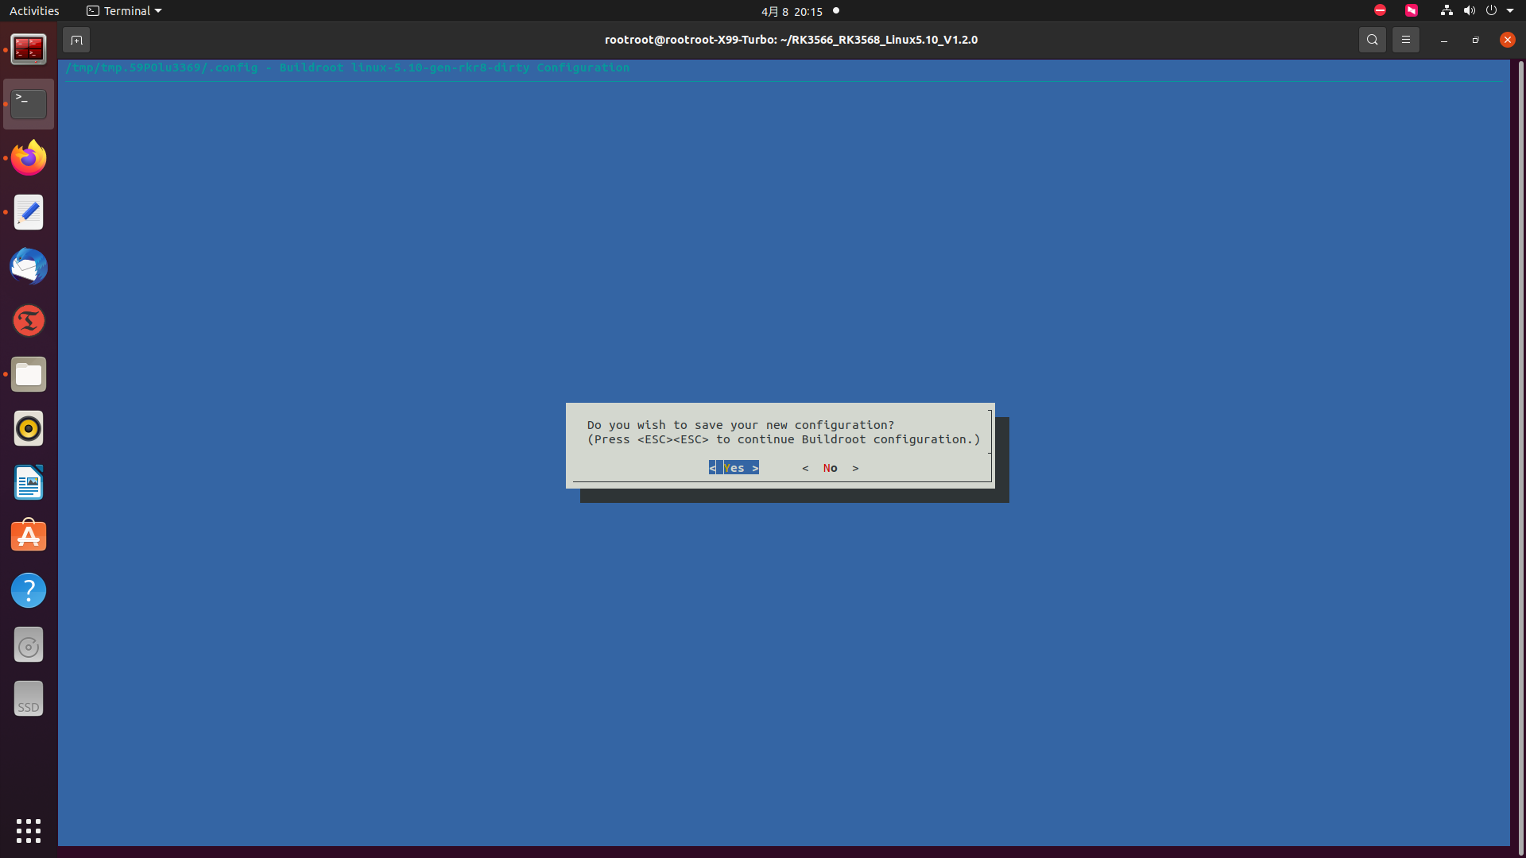Click the power icon in top bar
The image size is (1526, 858).
(x=1491, y=11)
